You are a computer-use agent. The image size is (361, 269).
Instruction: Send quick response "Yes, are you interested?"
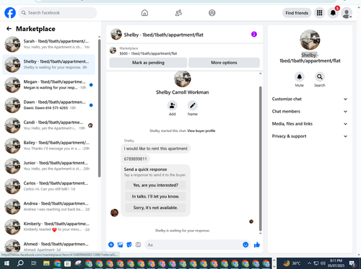pyautogui.click(x=155, y=185)
